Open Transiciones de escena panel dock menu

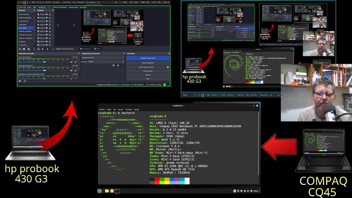pyautogui.click(x=124, y=53)
